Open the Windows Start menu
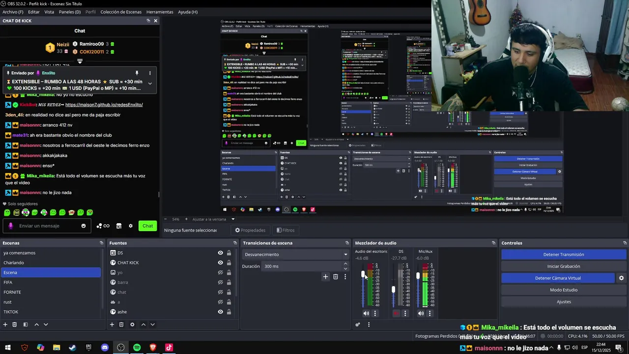 click(x=8, y=348)
